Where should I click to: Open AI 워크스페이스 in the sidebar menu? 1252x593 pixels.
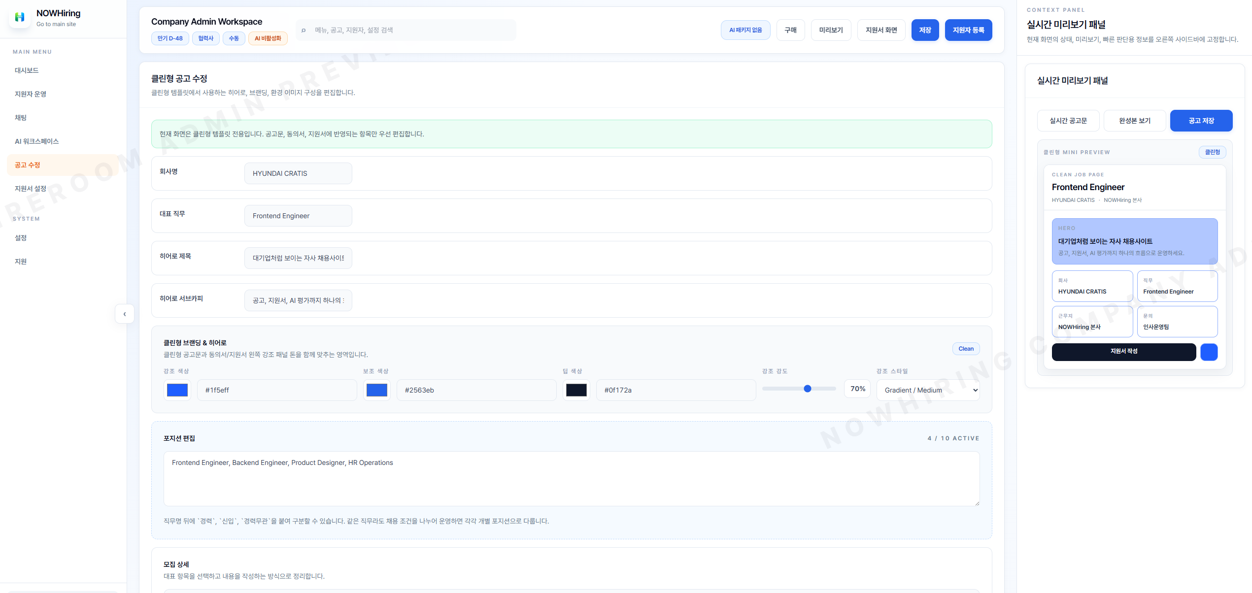coord(36,141)
